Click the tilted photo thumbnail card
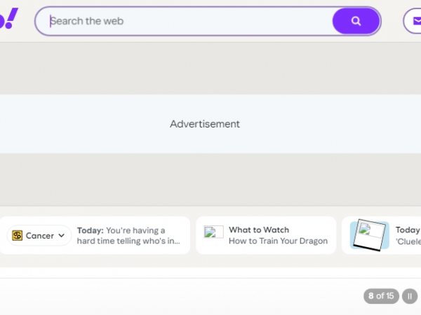 (370, 235)
